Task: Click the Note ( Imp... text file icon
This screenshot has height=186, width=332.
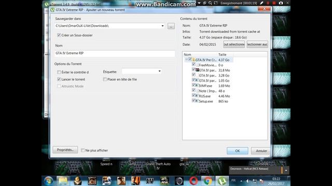Action: (197, 91)
